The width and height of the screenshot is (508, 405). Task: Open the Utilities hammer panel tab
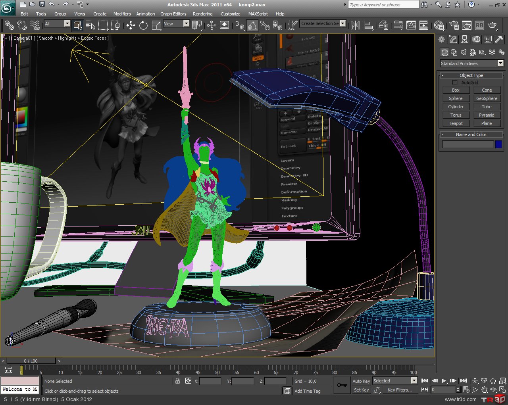499,39
